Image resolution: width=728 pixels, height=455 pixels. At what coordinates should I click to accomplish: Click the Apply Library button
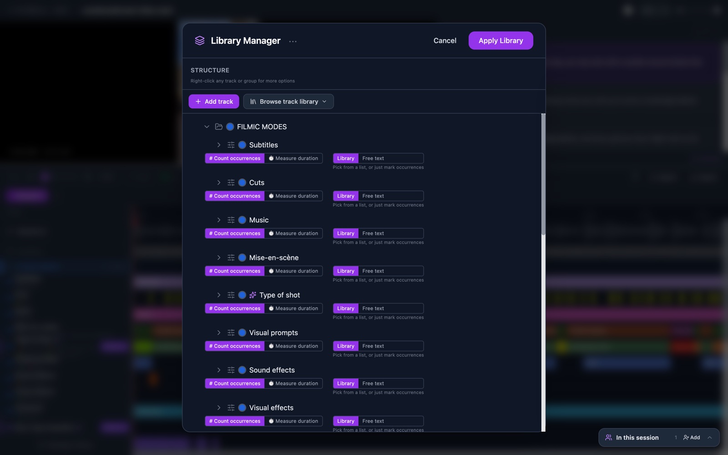tap(501, 40)
